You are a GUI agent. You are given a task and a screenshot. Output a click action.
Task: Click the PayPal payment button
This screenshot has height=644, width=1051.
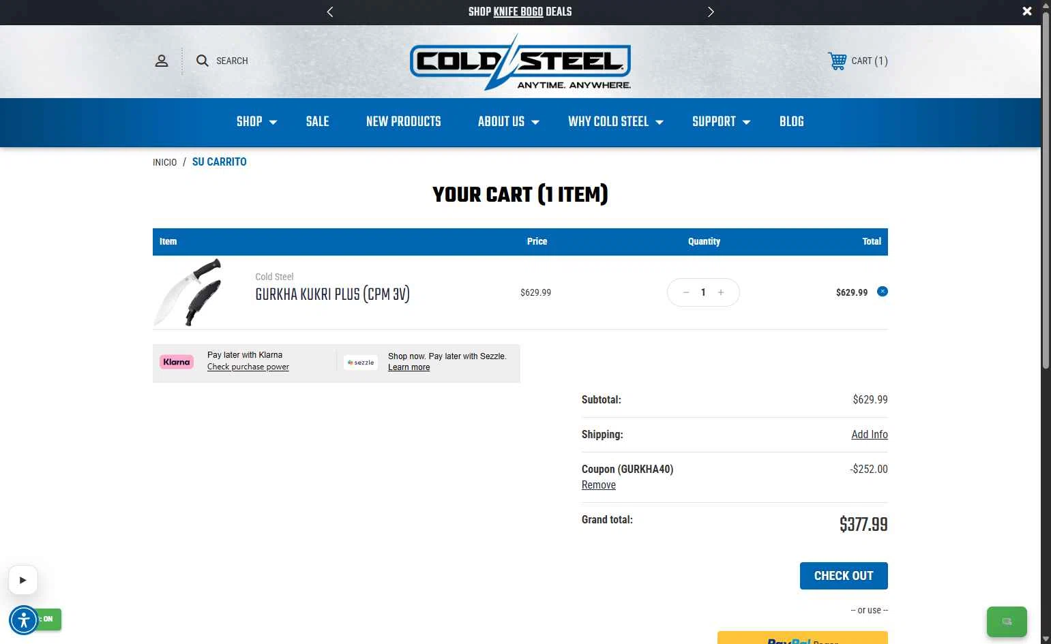point(803,638)
